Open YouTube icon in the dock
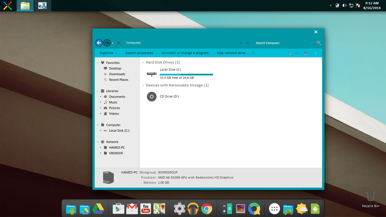 click(x=146, y=209)
